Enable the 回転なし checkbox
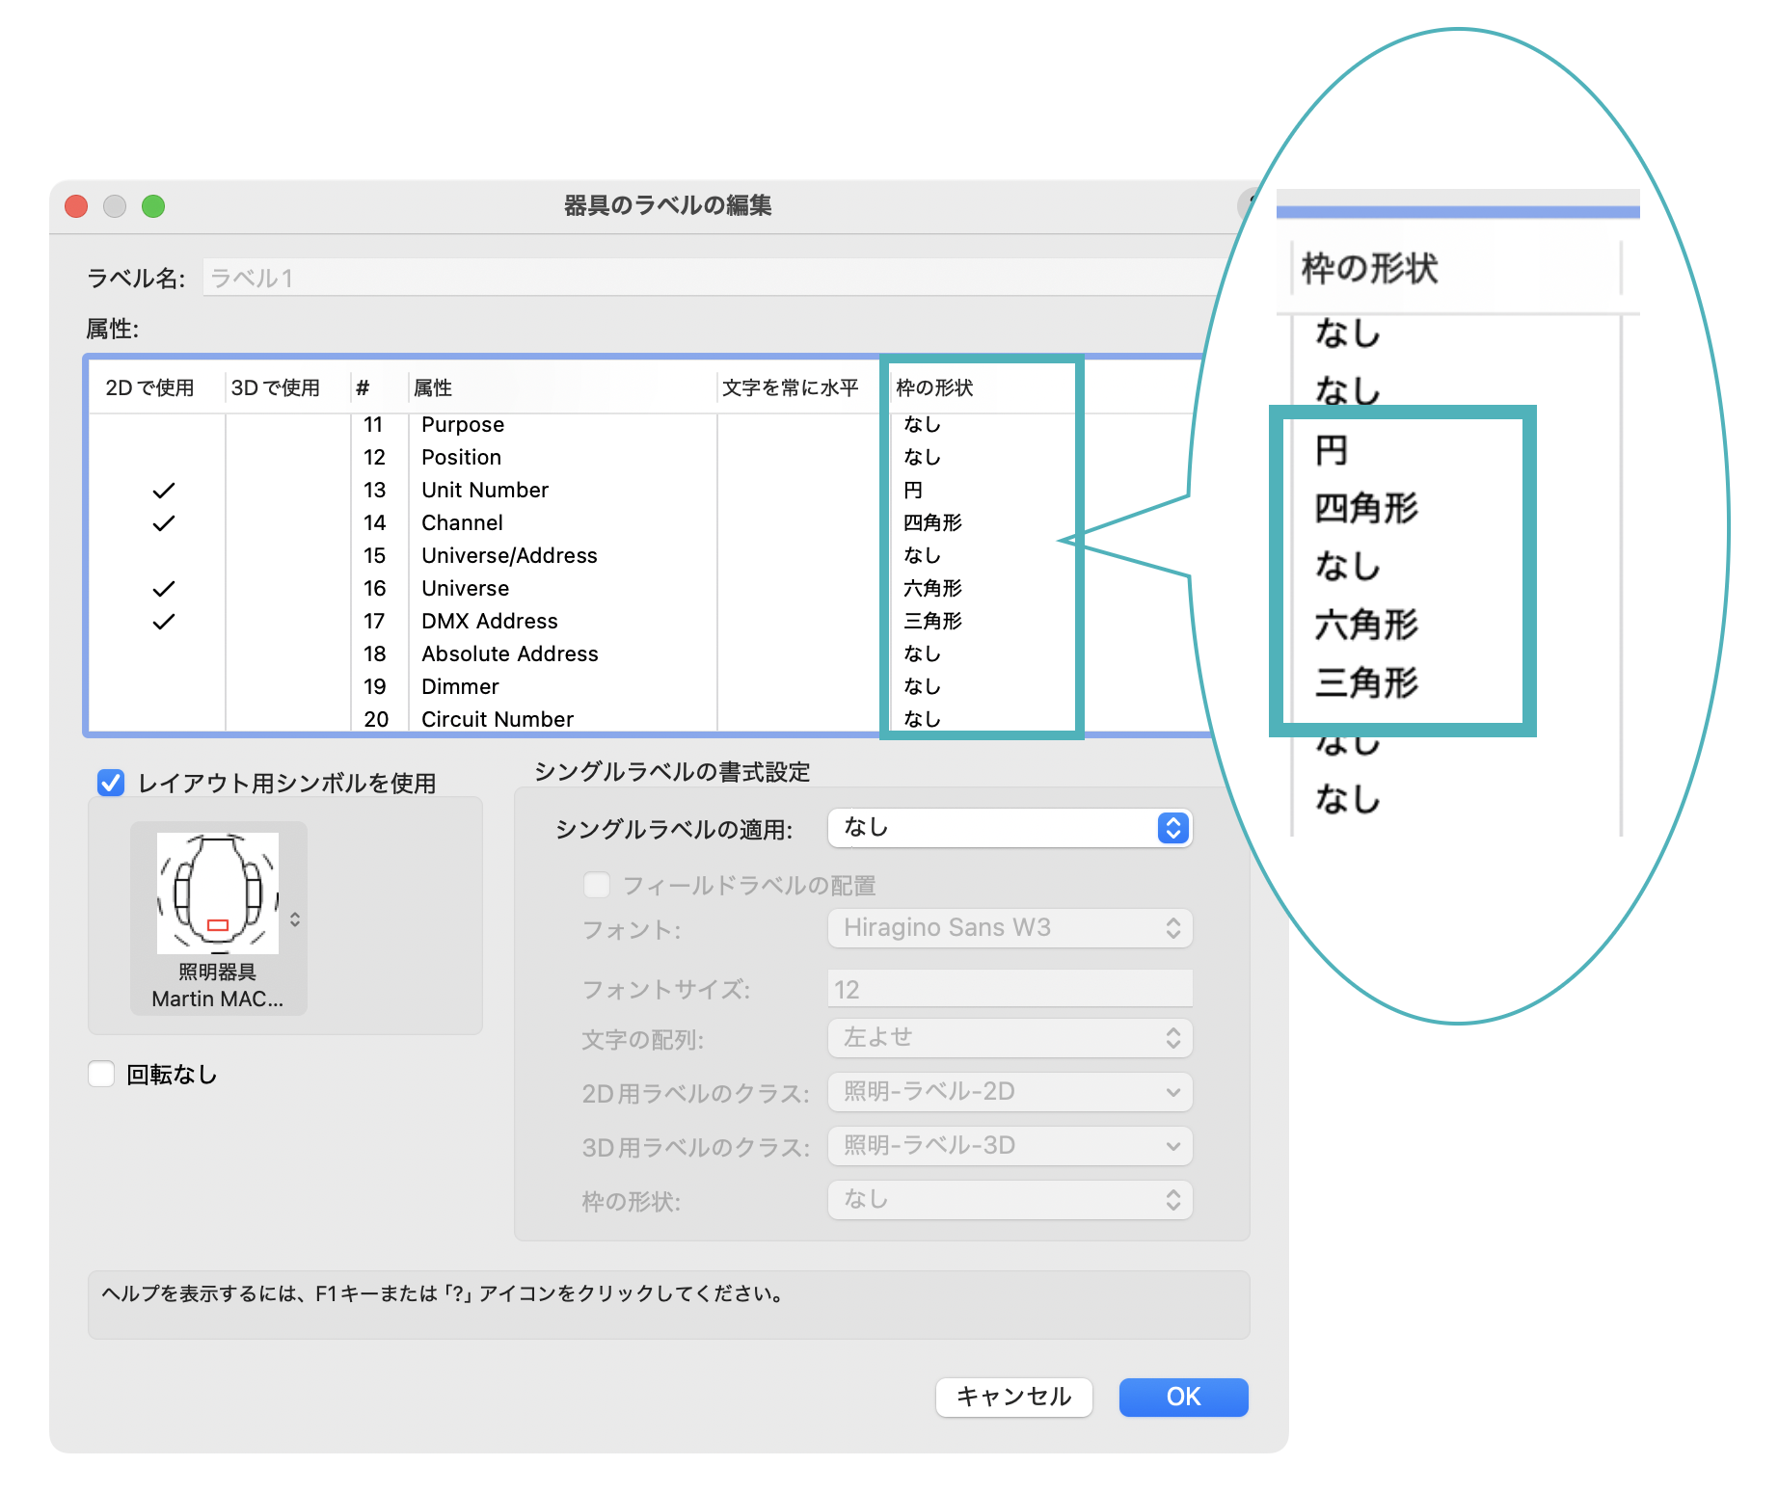This screenshot has height=1492, width=1778. pos(101,1074)
